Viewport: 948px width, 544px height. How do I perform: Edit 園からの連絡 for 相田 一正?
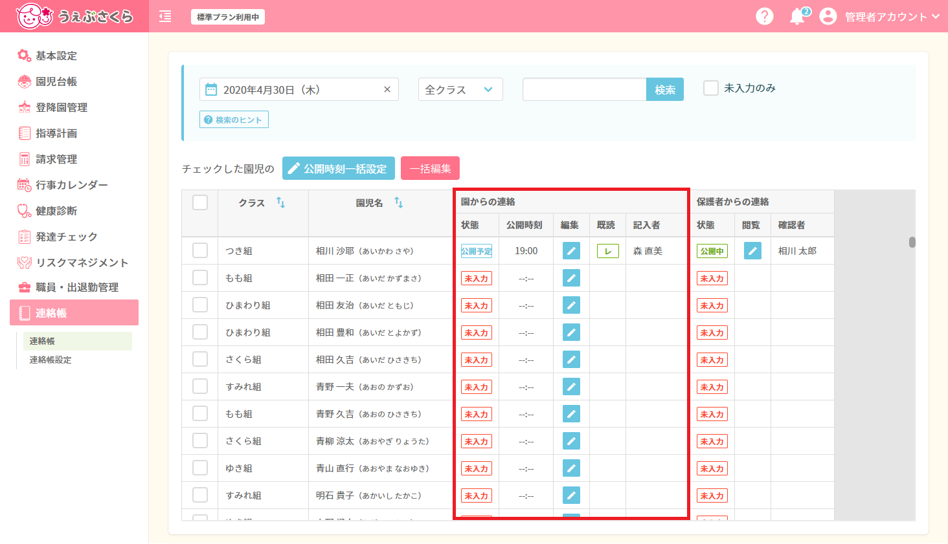(x=571, y=278)
